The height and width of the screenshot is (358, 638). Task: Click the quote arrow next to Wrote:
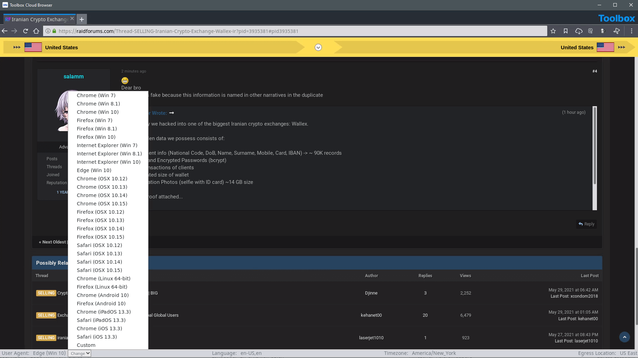coord(171,113)
